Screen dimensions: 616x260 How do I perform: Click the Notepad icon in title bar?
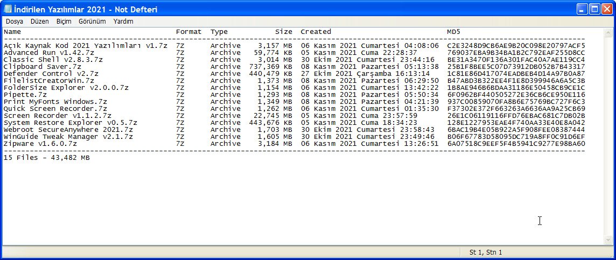tap(8, 9)
